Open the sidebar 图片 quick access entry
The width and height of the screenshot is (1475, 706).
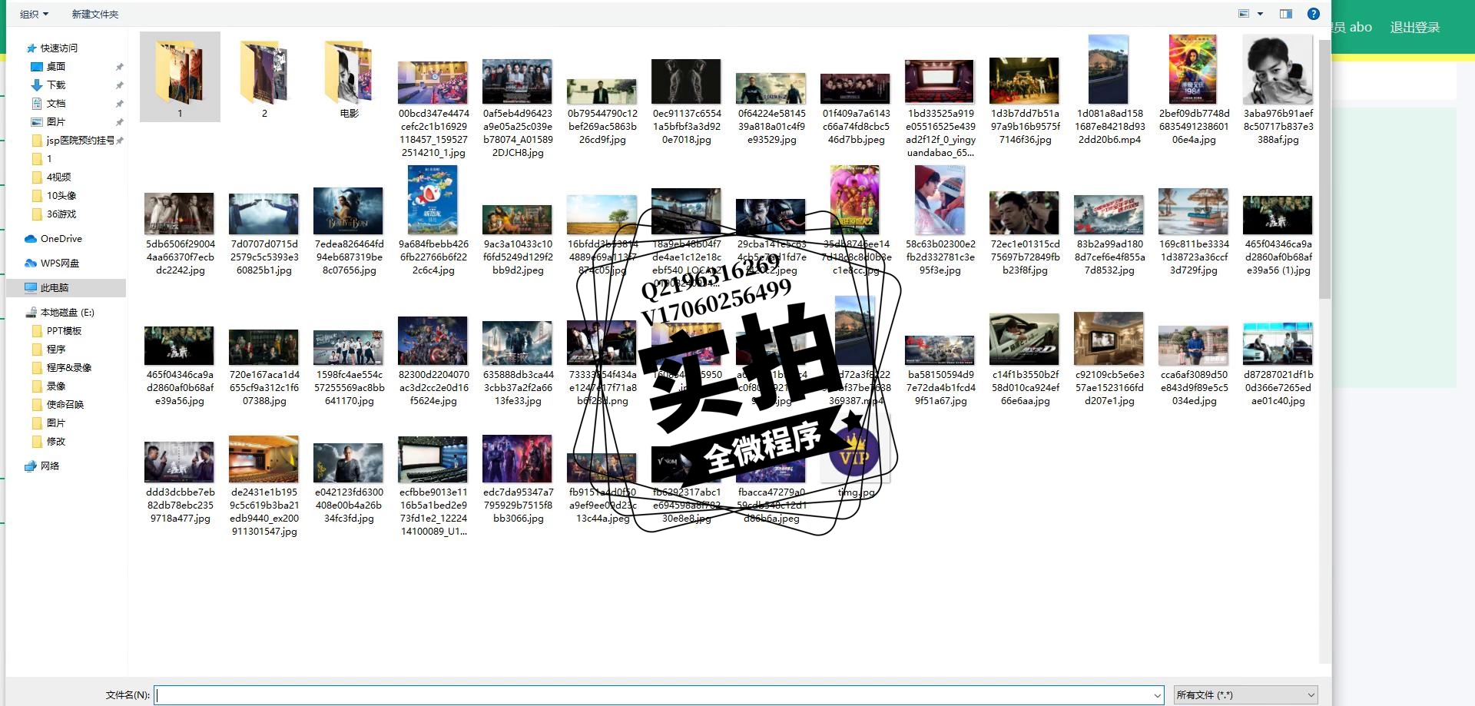tap(56, 122)
